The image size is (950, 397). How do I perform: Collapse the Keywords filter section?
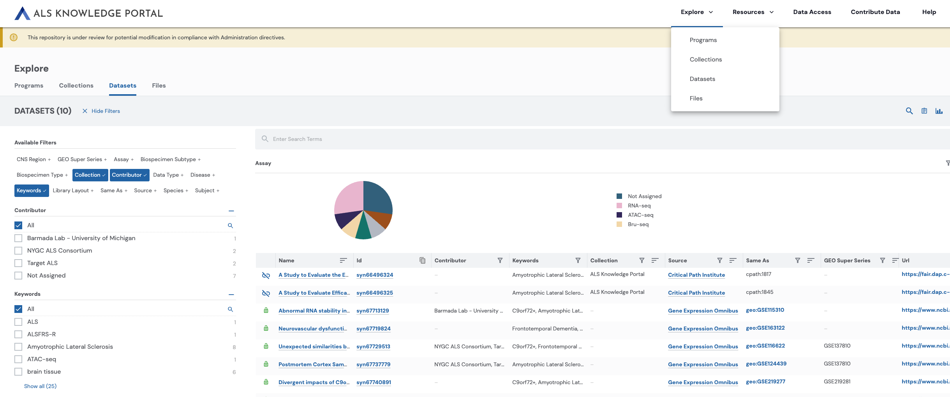point(231,294)
